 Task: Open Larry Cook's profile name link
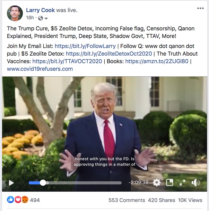coord(41,10)
